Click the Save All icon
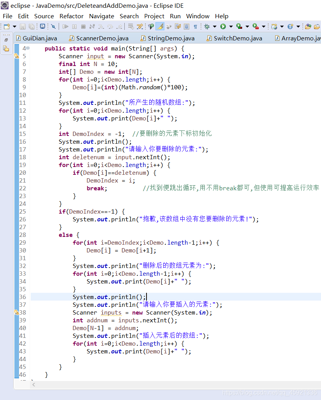 31,26
